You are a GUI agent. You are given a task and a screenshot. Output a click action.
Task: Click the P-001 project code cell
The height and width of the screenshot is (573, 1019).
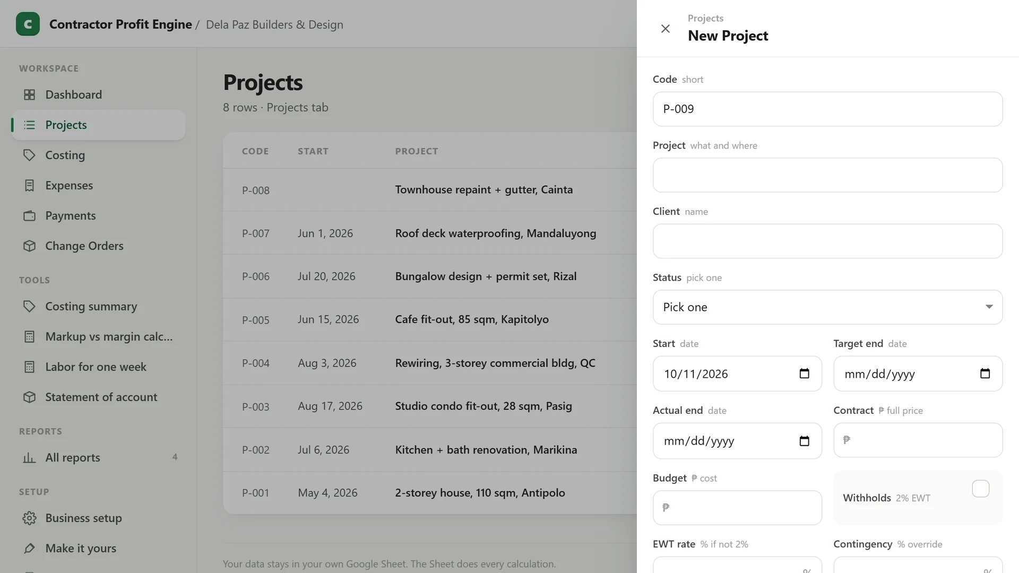click(255, 493)
